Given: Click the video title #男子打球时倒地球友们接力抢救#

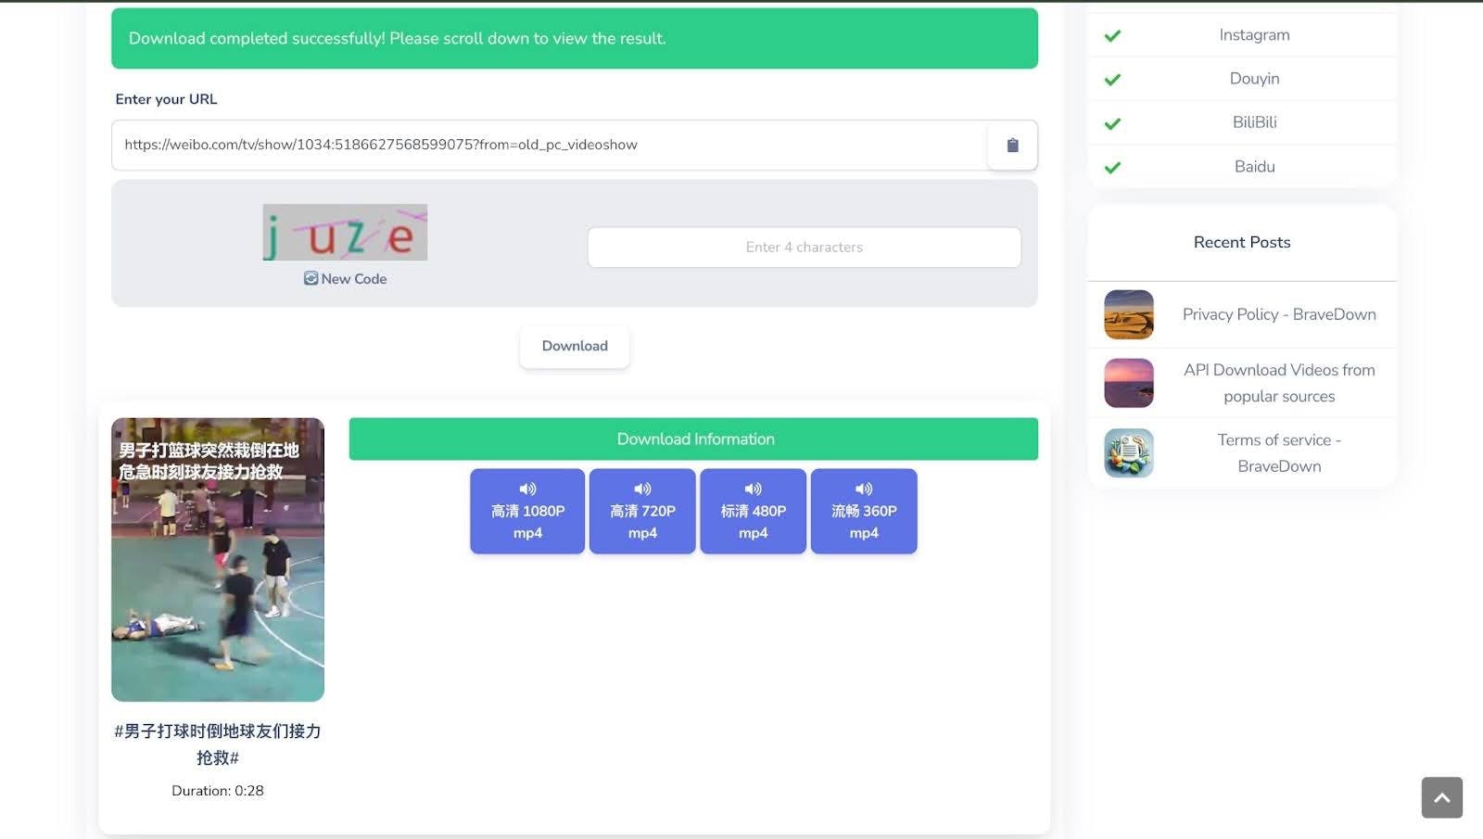Looking at the screenshot, I should point(218,744).
